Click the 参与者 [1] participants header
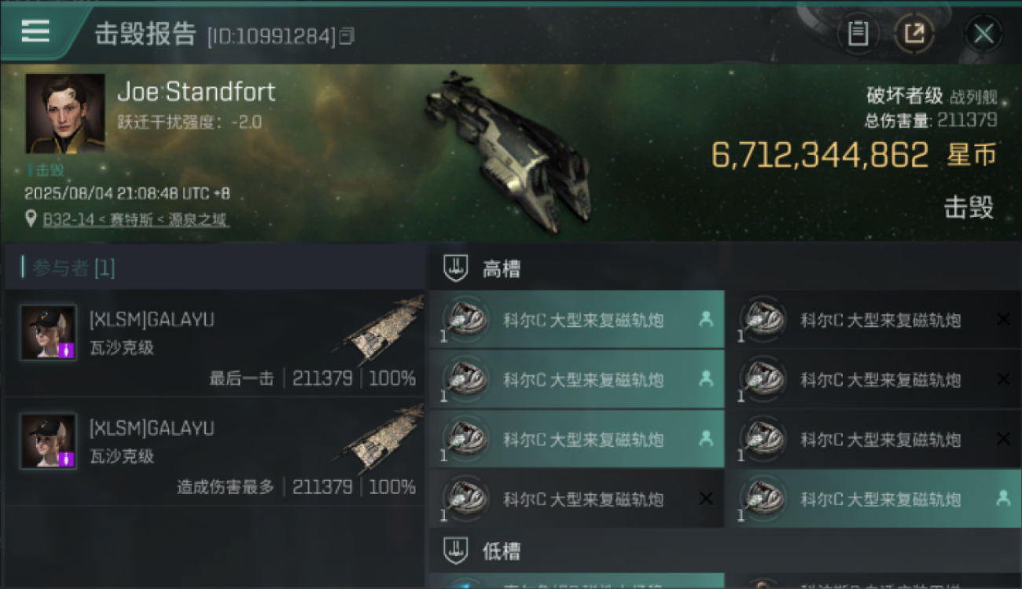Viewport: 1022px width, 589px height. pos(74,269)
